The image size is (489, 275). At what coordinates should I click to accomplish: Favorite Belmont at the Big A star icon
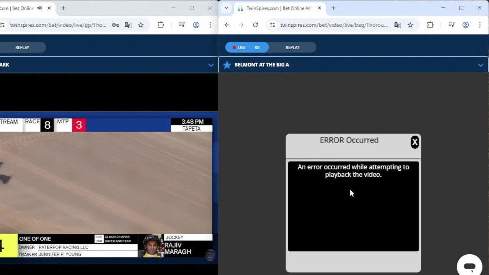(227, 65)
